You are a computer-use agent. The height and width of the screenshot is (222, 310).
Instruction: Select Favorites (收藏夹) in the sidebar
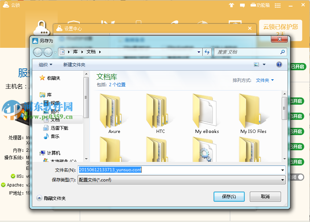click(x=50, y=78)
